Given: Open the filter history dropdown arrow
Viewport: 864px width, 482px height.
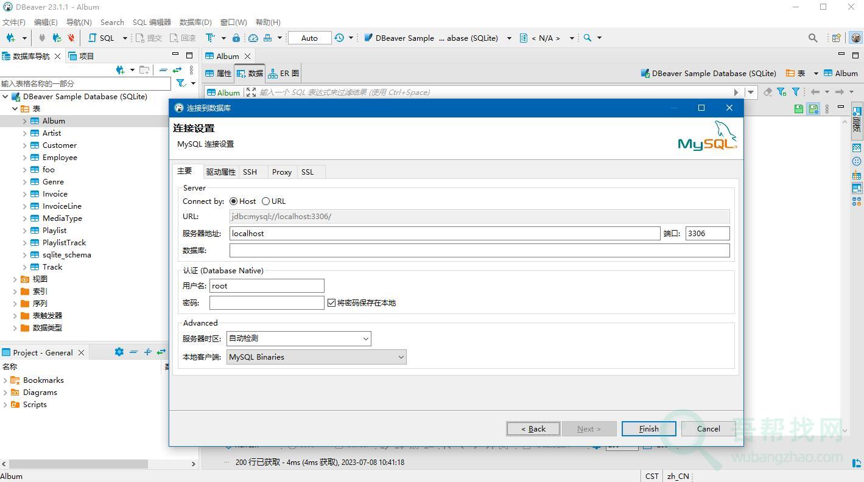Looking at the screenshot, I should pos(751,93).
